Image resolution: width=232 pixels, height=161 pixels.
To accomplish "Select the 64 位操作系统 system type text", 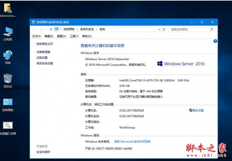I will pyautogui.click(x=141, y=91).
